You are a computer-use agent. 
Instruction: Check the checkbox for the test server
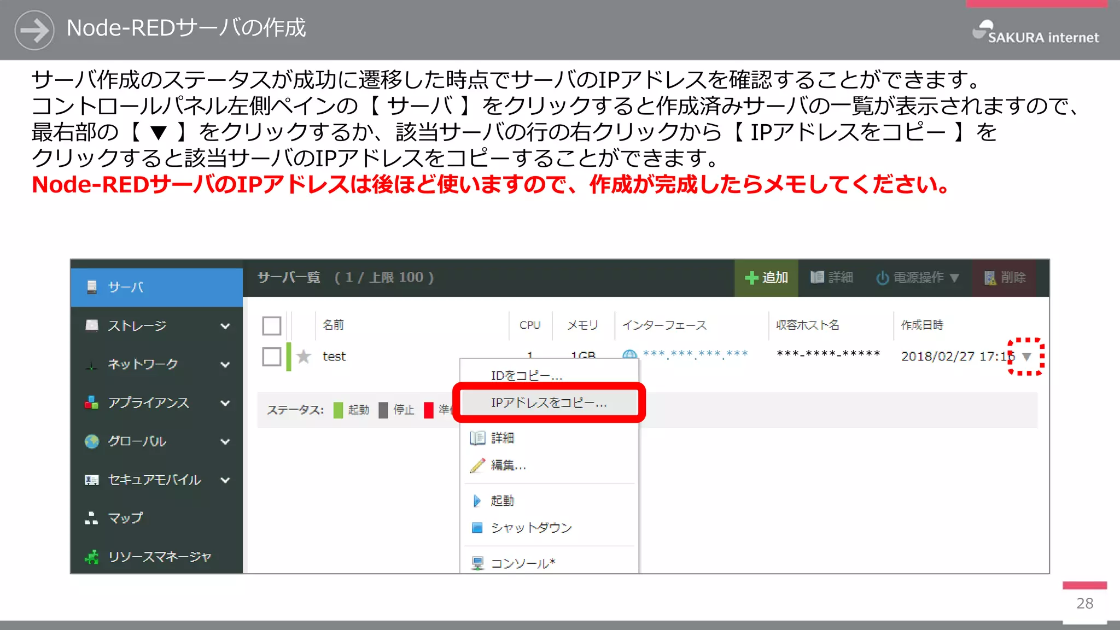click(272, 357)
